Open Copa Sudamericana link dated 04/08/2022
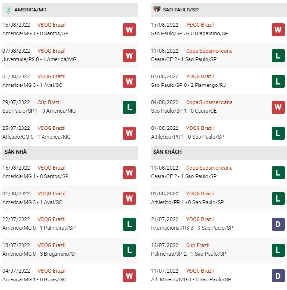287x290 pixels. click(209, 102)
